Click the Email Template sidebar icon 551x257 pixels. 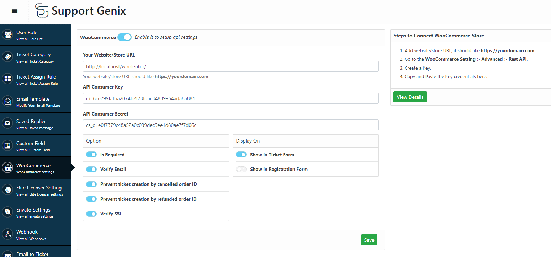pos(8,101)
